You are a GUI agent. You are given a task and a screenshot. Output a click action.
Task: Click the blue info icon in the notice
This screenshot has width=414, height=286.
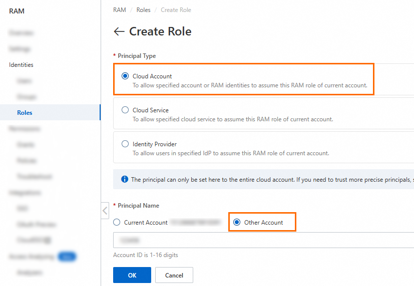tap(125, 179)
